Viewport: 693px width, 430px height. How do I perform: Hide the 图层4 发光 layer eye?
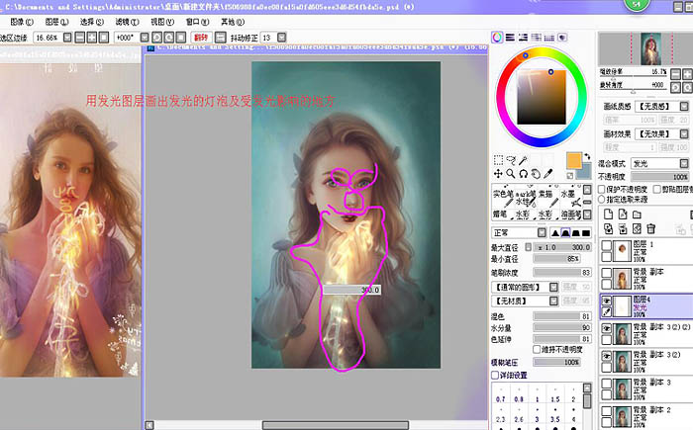607,301
